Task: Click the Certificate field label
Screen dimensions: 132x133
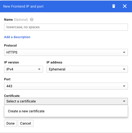Action: point(12,96)
